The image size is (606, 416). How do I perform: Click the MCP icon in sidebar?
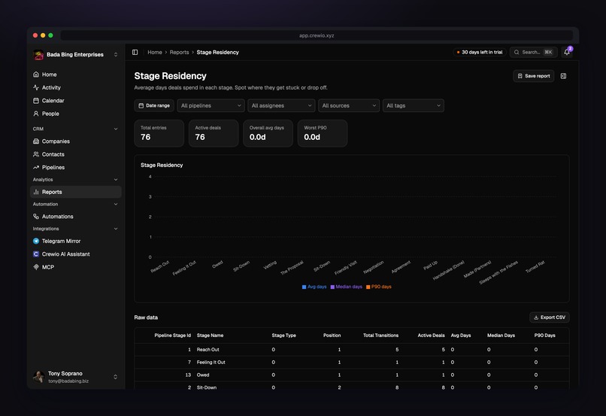36,267
